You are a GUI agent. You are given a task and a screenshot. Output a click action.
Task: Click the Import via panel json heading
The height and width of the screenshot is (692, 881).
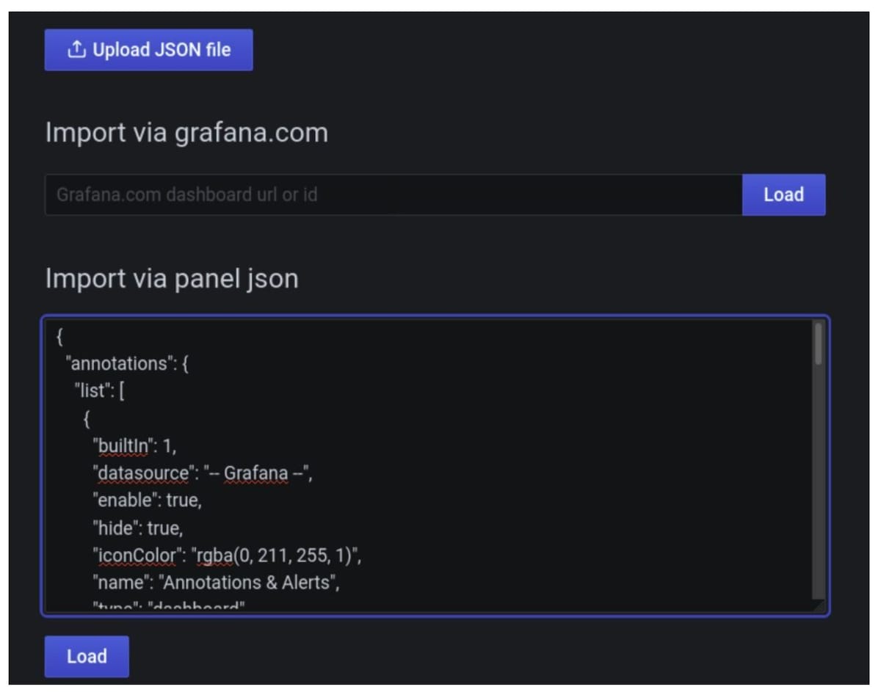pyautogui.click(x=172, y=278)
